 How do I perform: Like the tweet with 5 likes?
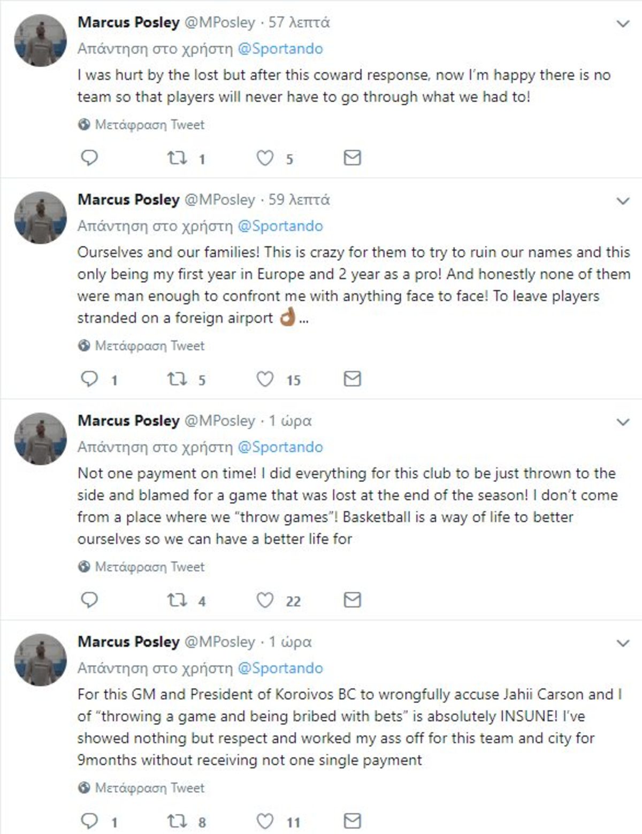265,158
